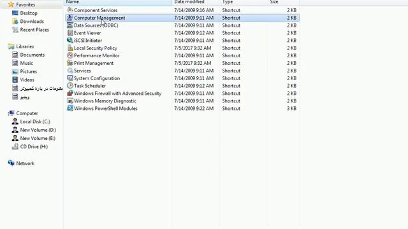This screenshot has width=408, height=229.
Task: Click the Desktop icon in Favorites
Action: click(x=15, y=13)
